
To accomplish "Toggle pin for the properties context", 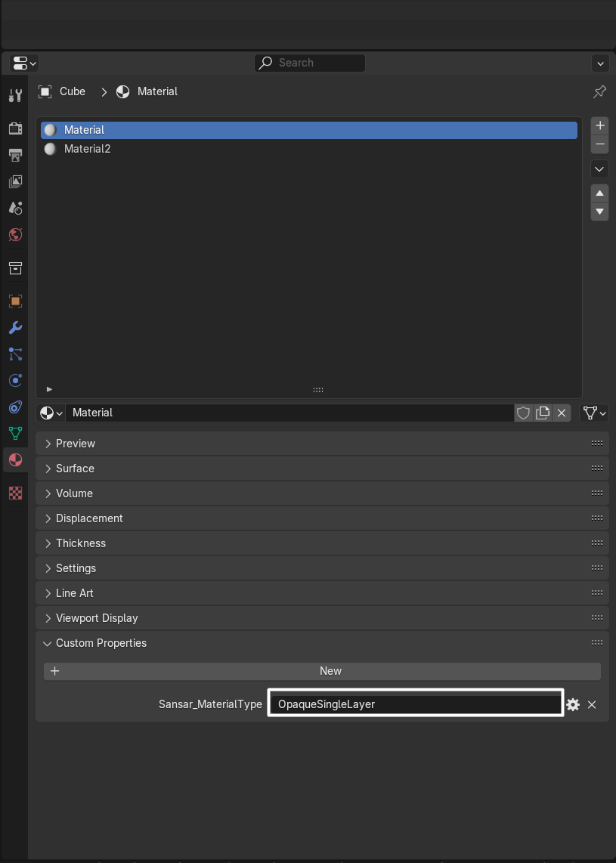I will [x=599, y=91].
